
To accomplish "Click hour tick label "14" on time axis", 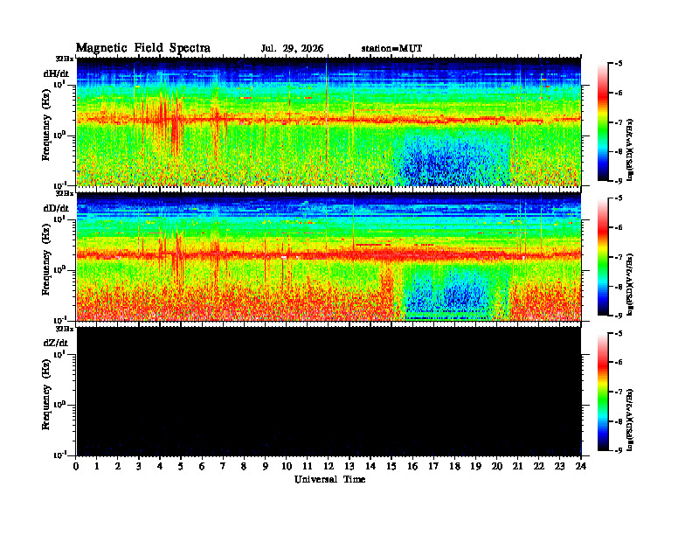I will coord(370,467).
